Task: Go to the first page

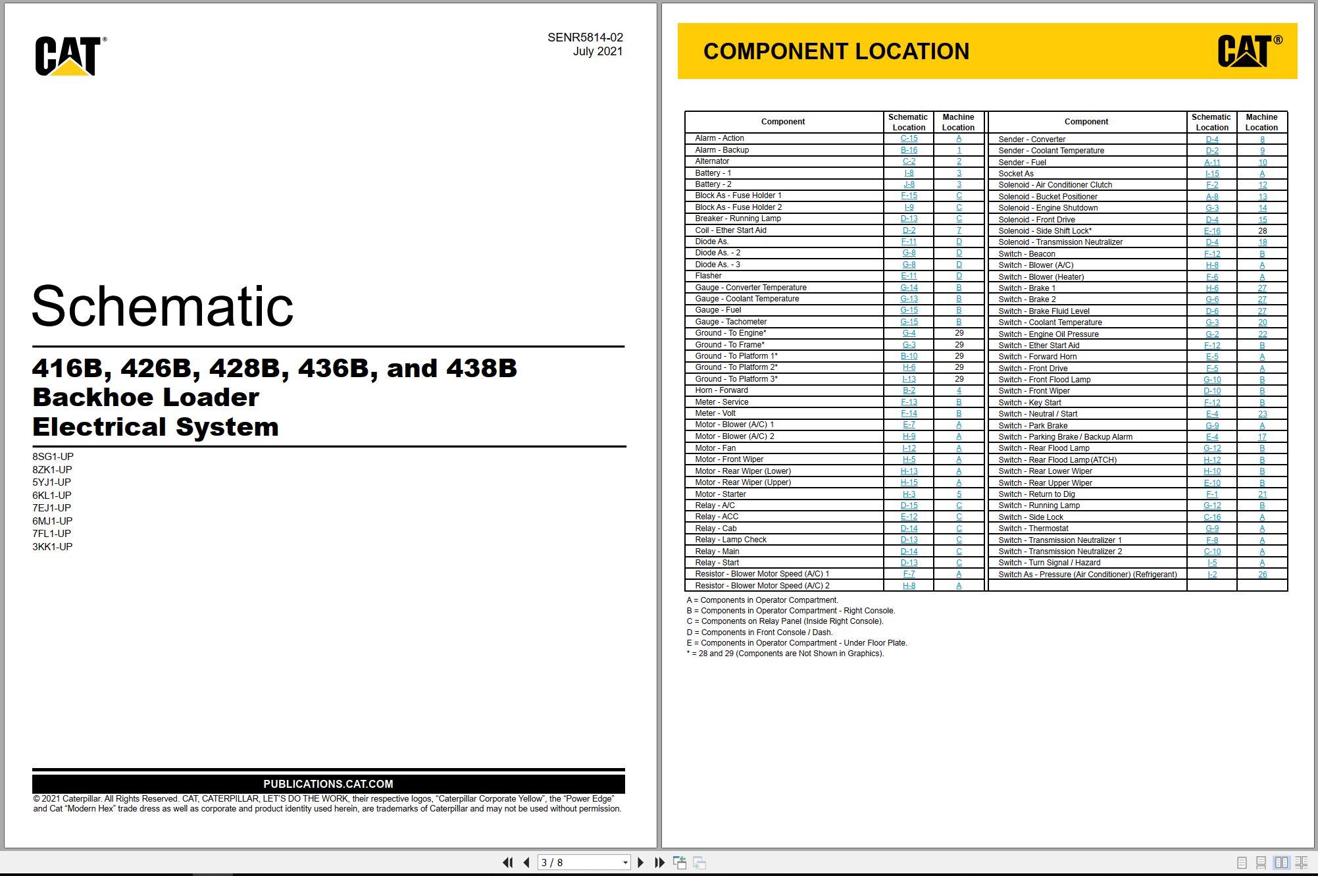Action: click(507, 862)
